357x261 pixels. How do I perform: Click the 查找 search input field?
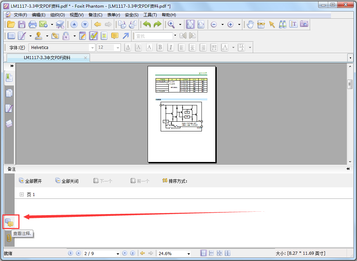click(x=154, y=36)
